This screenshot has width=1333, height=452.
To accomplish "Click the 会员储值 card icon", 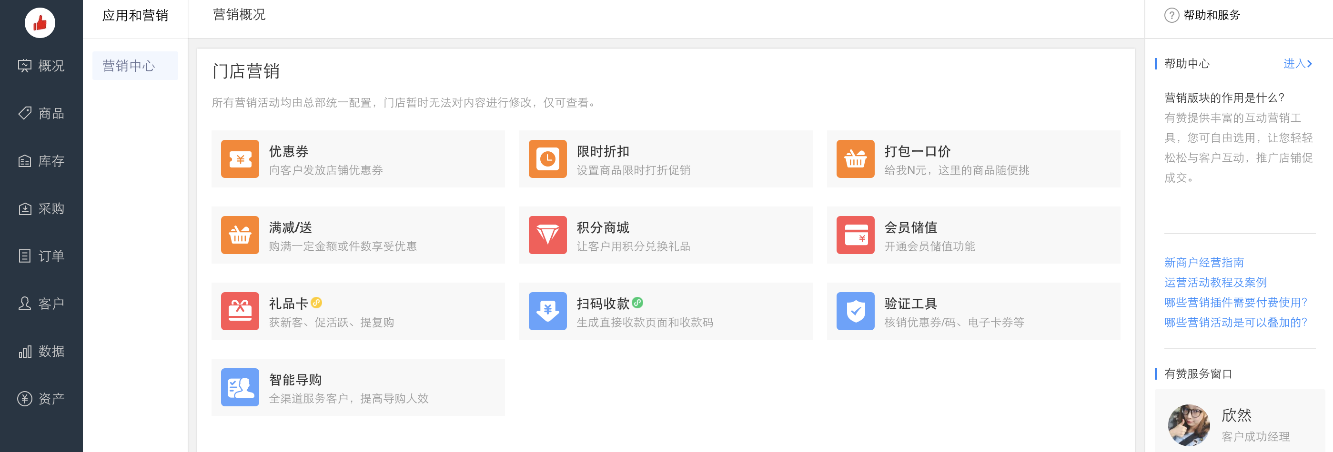I will [x=856, y=235].
